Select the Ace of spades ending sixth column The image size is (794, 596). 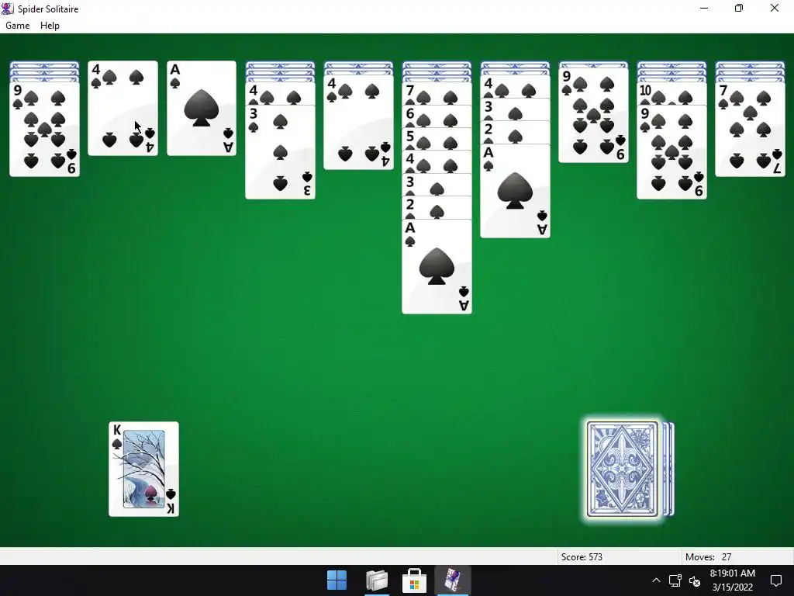click(x=437, y=267)
